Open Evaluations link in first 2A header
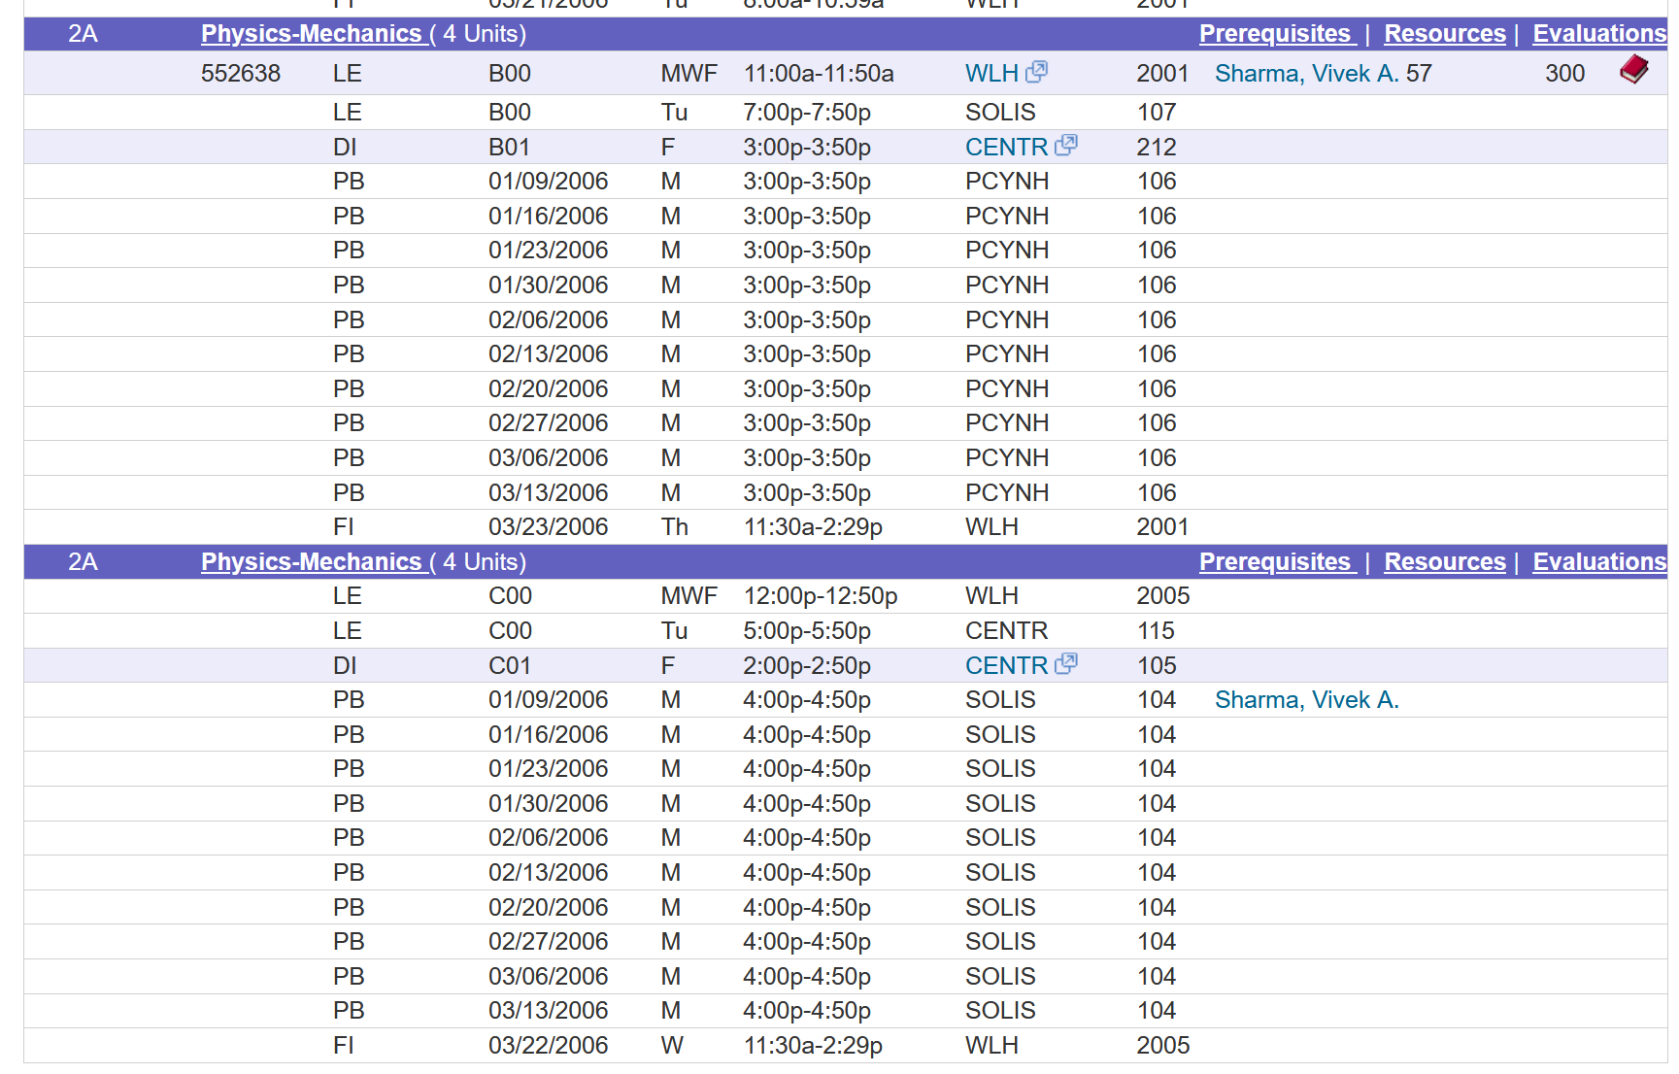Image resolution: width=1679 pixels, height=1074 pixels. (x=1599, y=34)
